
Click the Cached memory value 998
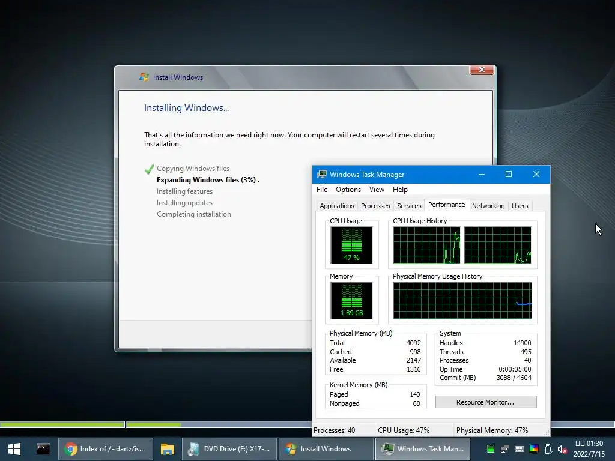415,352
